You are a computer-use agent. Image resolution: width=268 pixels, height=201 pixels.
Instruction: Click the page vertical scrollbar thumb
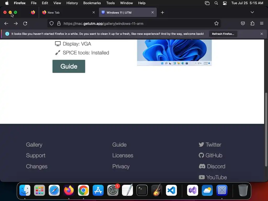(266, 129)
